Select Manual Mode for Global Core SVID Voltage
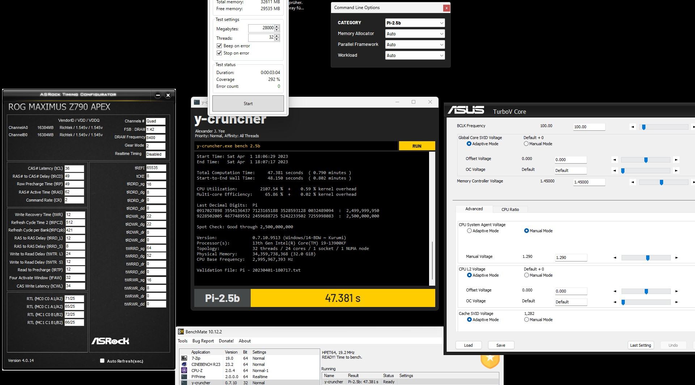Image resolution: width=695 pixels, height=385 pixels. [x=526, y=144]
